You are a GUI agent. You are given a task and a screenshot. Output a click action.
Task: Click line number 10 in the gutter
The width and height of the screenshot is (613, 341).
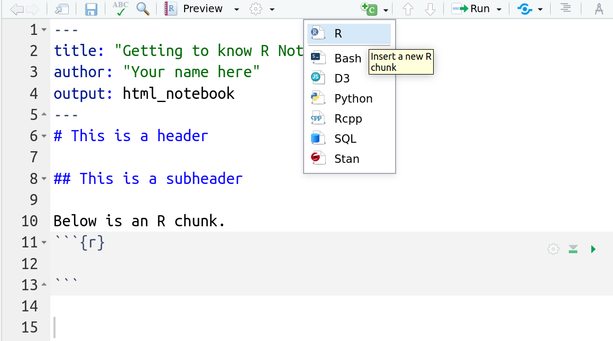pyautogui.click(x=29, y=221)
